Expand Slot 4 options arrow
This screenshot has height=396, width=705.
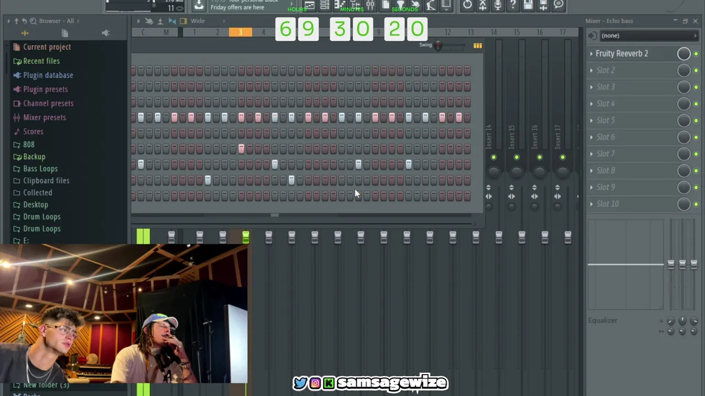point(592,103)
